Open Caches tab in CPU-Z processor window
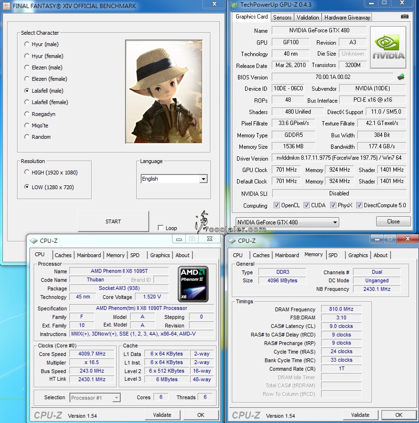 pyautogui.click(x=63, y=255)
